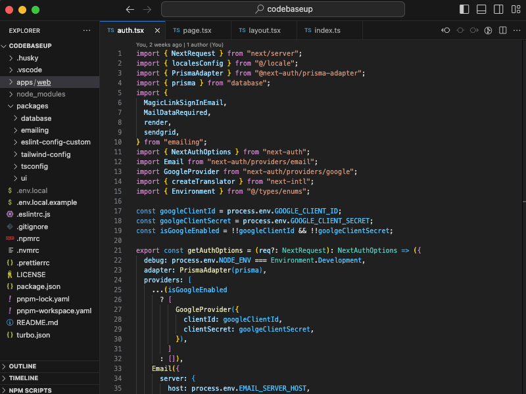The image size is (526, 394).
Task: Toggle the bottom panel visibility
Action: point(481,9)
